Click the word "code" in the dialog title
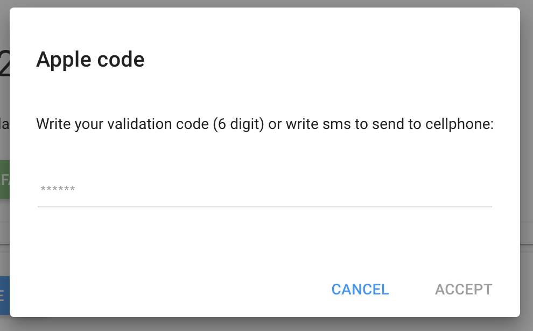 click(x=121, y=59)
